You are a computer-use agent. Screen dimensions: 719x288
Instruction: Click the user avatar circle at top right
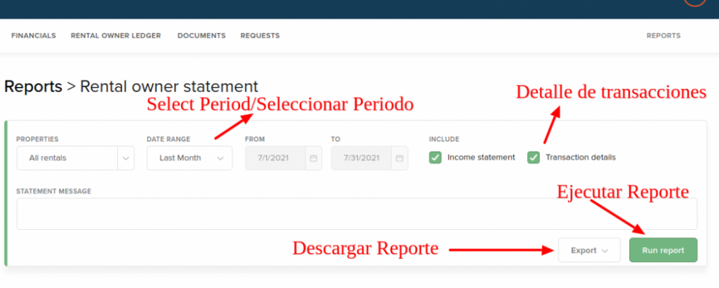(695, 1)
